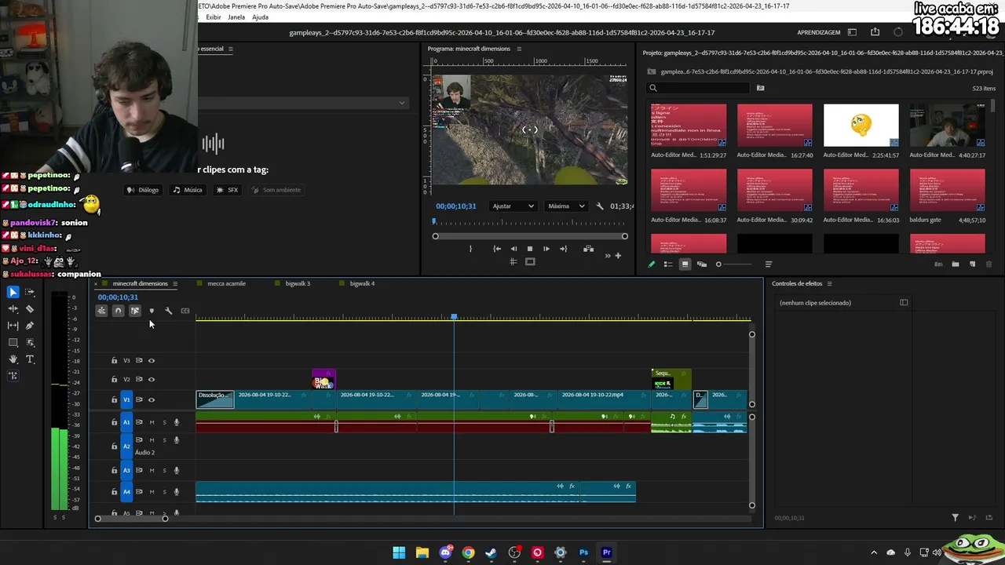Viewport: 1005px width, 565px height.
Task: Select the Razor tool
Action: [x=30, y=309]
